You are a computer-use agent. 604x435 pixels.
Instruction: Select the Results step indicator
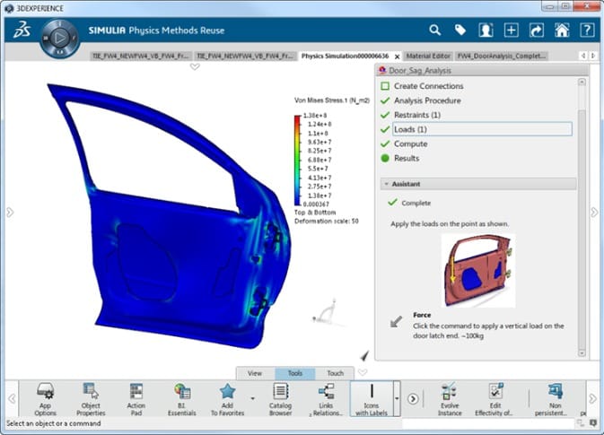tap(385, 159)
